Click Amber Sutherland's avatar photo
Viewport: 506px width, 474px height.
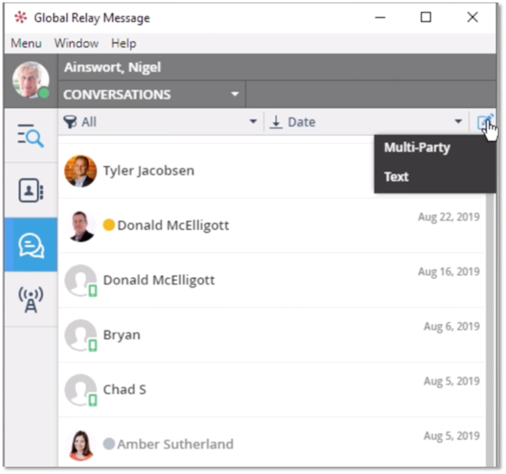(x=81, y=445)
